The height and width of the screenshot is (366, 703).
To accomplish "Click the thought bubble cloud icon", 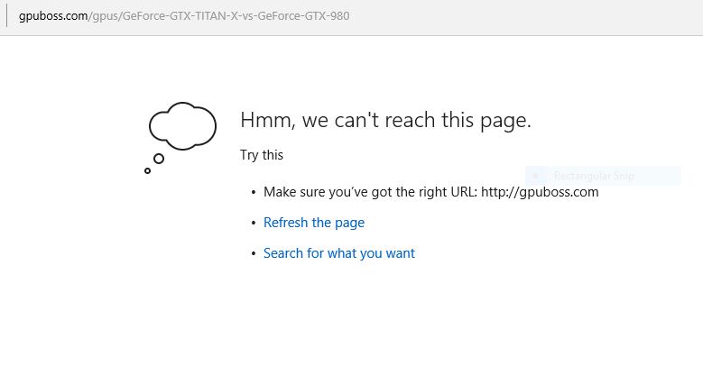I will pos(180,138).
